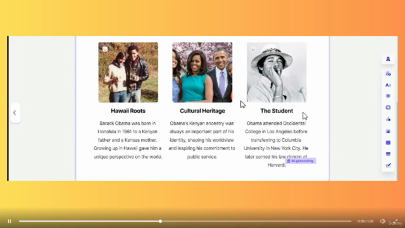This screenshot has height=228, width=405.
Task: Open the video and media sidebar icon
Action: [x=388, y=142]
